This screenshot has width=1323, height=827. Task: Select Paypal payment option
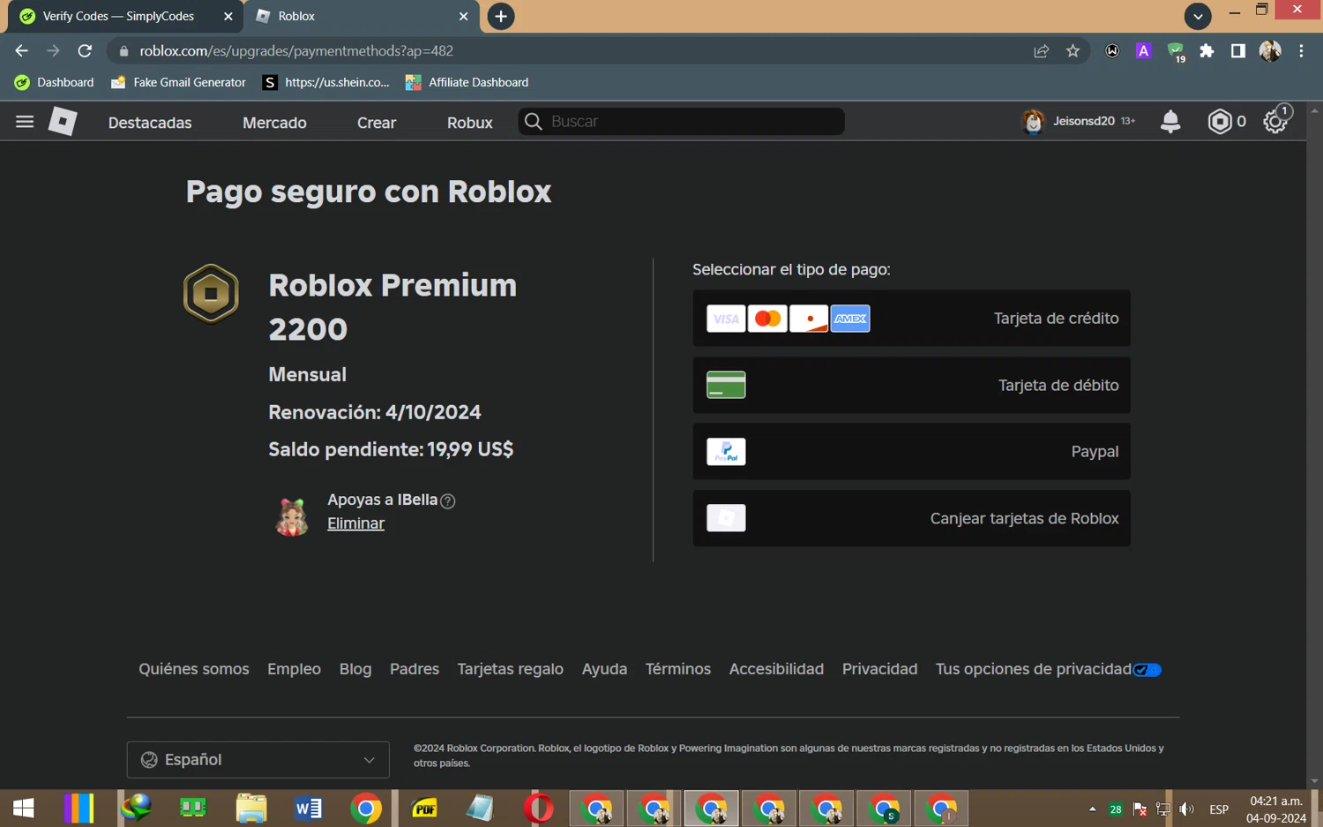click(911, 452)
